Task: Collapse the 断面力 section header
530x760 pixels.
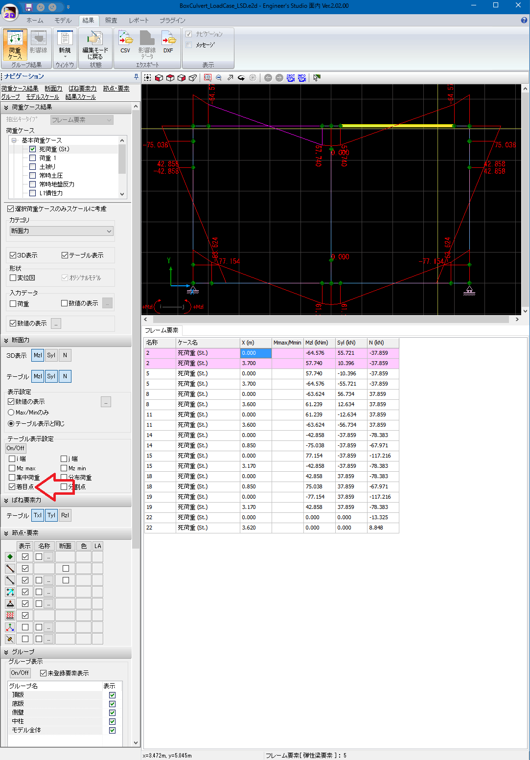Action: pyautogui.click(x=6, y=340)
